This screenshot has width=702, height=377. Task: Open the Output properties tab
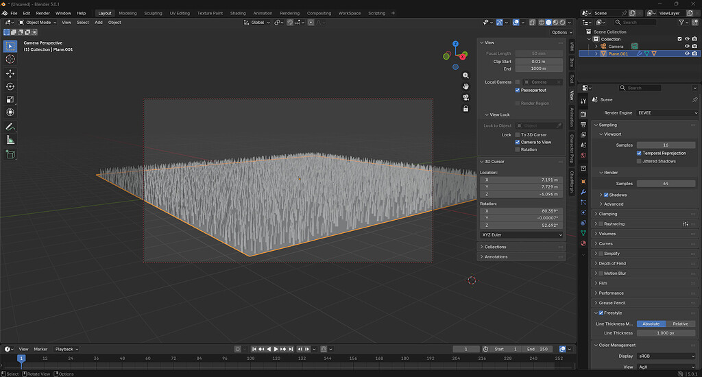point(583,125)
